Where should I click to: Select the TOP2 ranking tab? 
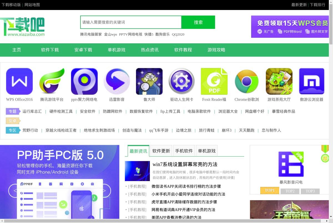pos(290,191)
